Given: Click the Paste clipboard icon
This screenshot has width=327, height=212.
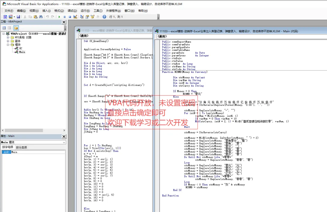Looking at the screenshot, I should (x=35, y=17).
